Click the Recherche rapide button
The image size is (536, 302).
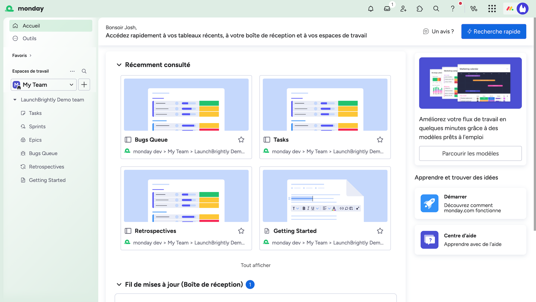tap(494, 32)
